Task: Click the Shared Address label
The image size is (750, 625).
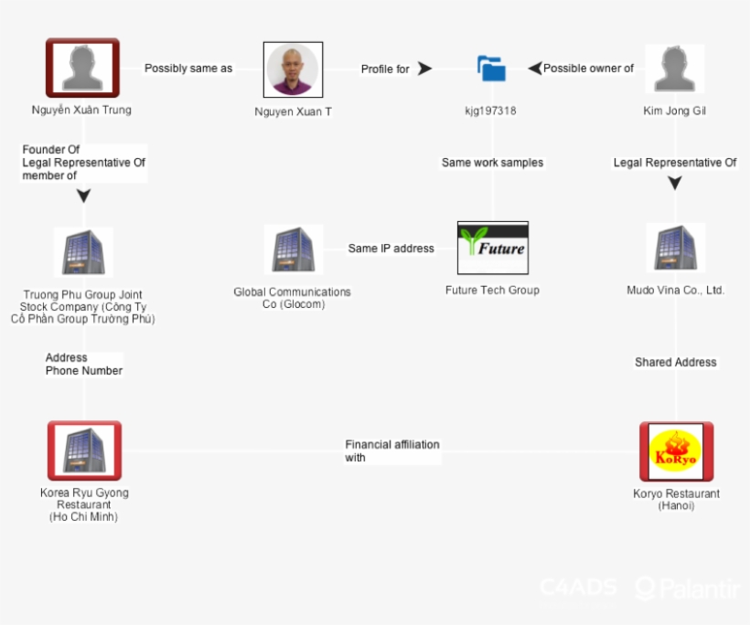Action: coord(675,362)
